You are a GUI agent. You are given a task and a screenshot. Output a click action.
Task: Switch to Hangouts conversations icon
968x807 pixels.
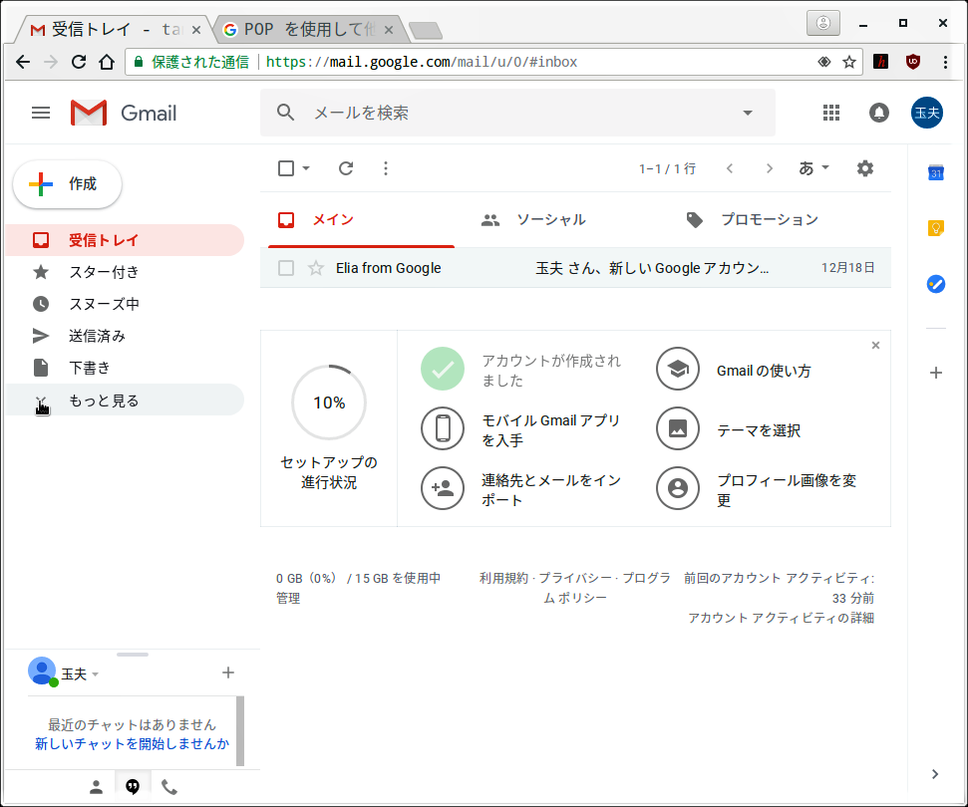coord(133,787)
